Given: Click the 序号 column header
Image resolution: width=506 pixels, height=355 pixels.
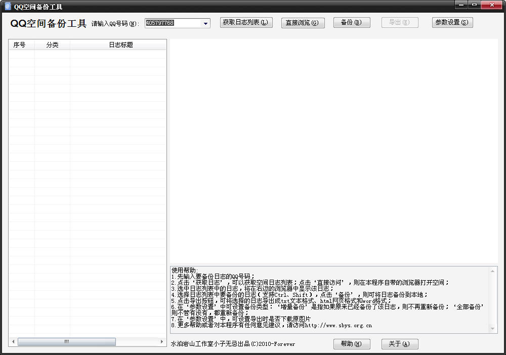Looking at the screenshot, I should (x=22, y=45).
